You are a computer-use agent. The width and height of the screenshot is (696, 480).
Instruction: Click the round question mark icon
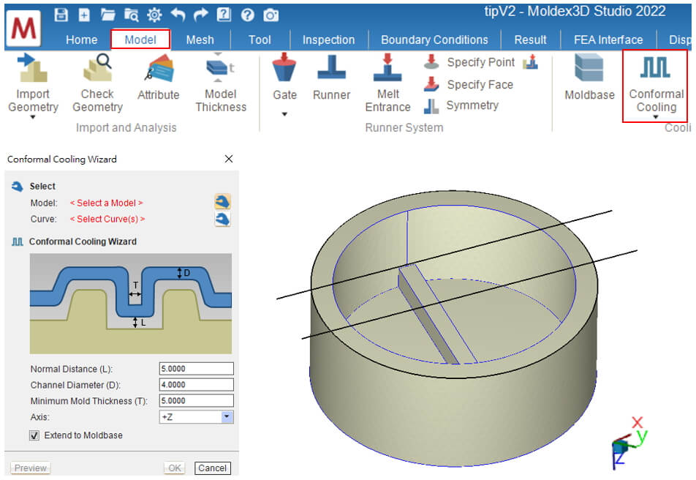(247, 15)
